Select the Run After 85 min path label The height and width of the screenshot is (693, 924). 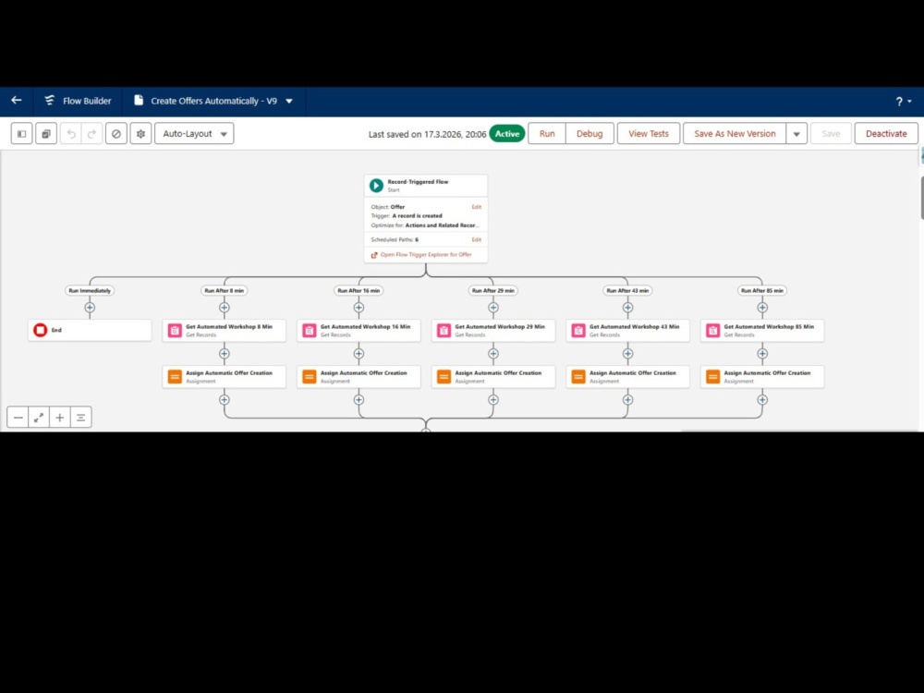[x=762, y=290]
